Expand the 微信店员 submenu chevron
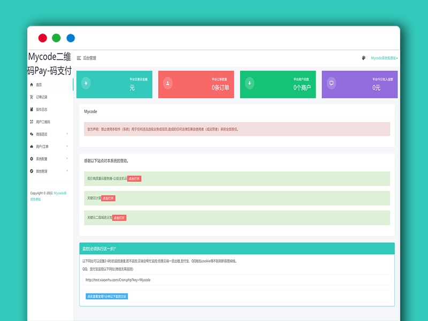Viewport: 428px width, 321px height. (x=66, y=133)
